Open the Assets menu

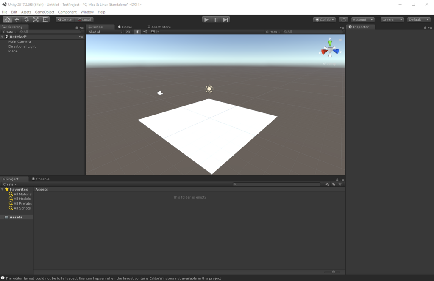(x=26, y=12)
